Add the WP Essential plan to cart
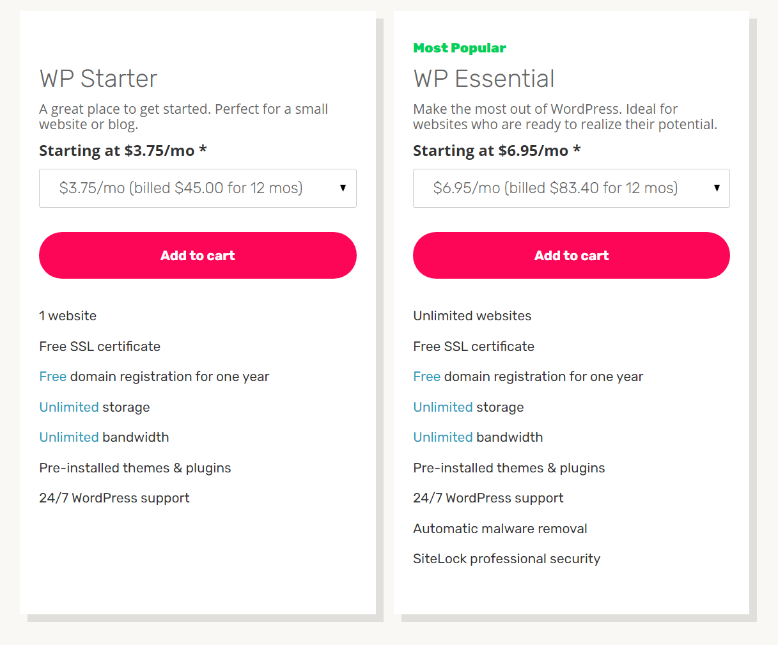The image size is (778, 645). click(x=572, y=255)
